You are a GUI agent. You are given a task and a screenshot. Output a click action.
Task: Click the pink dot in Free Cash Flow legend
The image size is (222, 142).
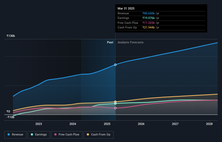(55, 134)
